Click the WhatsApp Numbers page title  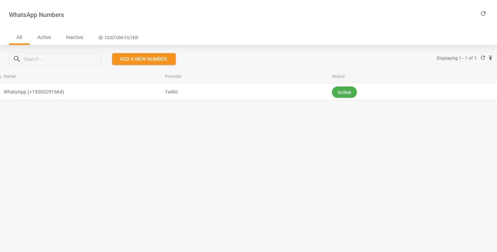[x=36, y=15]
